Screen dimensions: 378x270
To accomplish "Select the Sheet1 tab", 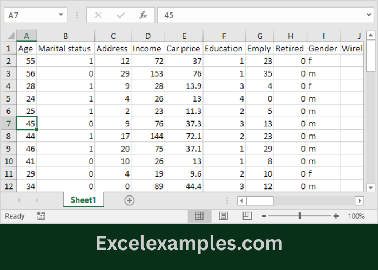I will pyautogui.click(x=83, y=200).
